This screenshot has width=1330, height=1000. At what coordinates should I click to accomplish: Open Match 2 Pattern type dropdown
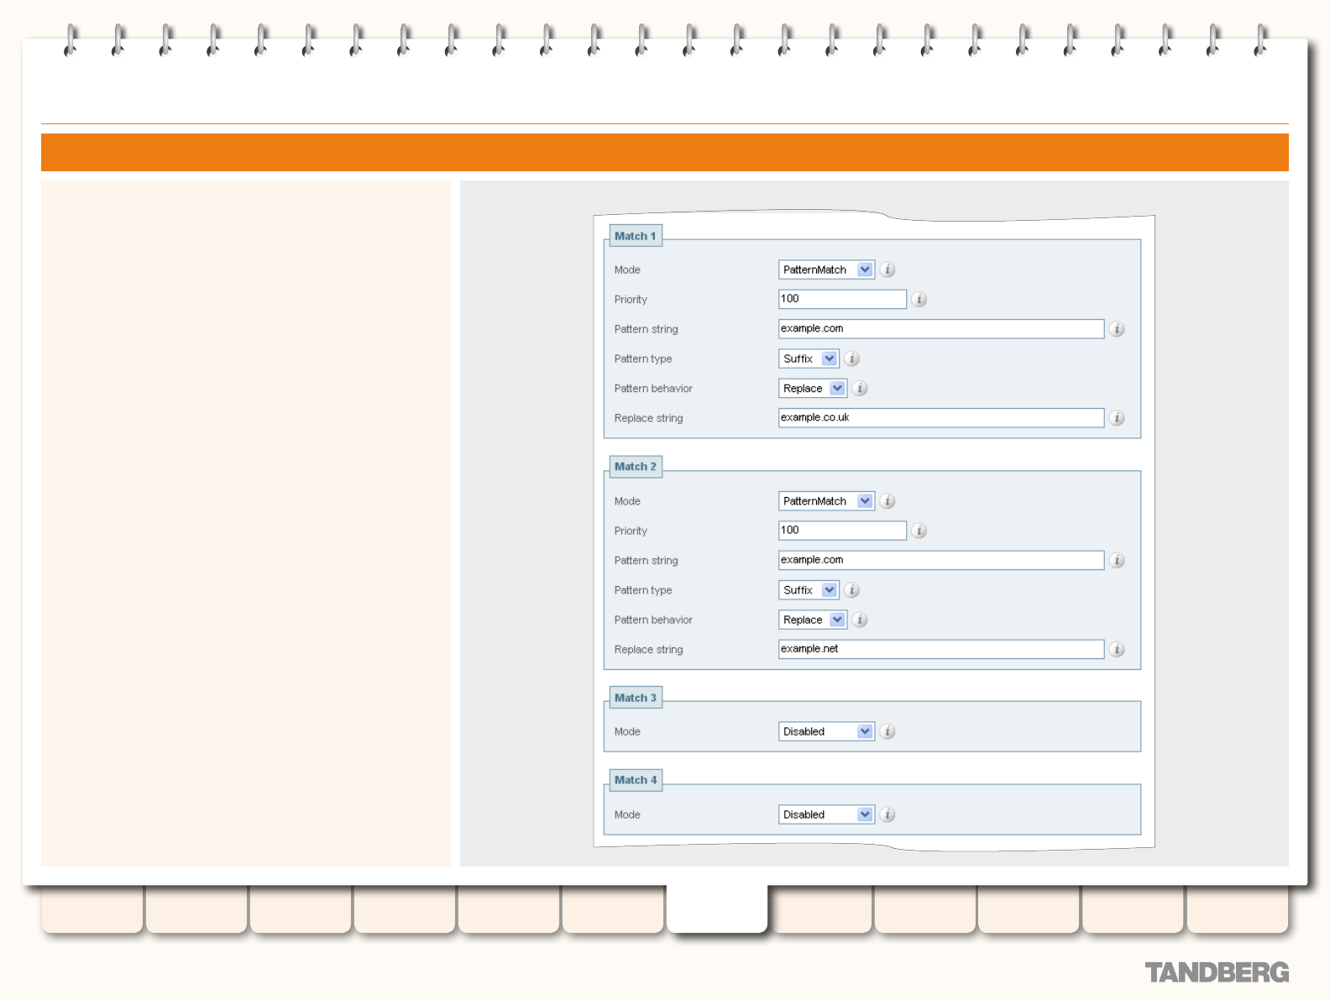click(x=809, y=590)
